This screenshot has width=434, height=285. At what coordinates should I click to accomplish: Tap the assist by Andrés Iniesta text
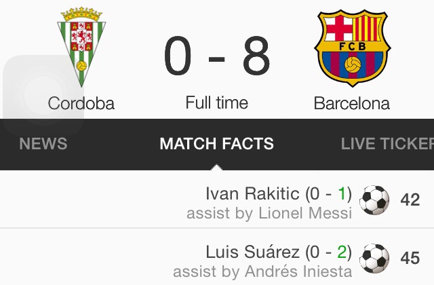coord(262,272)
